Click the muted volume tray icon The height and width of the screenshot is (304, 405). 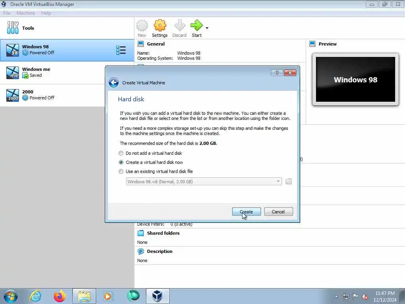[365, 296]
